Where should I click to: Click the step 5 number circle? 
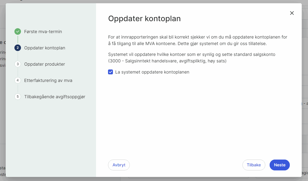18,97
